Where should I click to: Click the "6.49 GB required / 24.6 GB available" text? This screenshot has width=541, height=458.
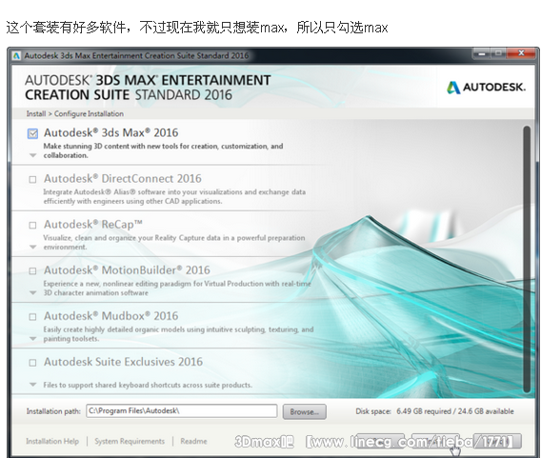455,411
